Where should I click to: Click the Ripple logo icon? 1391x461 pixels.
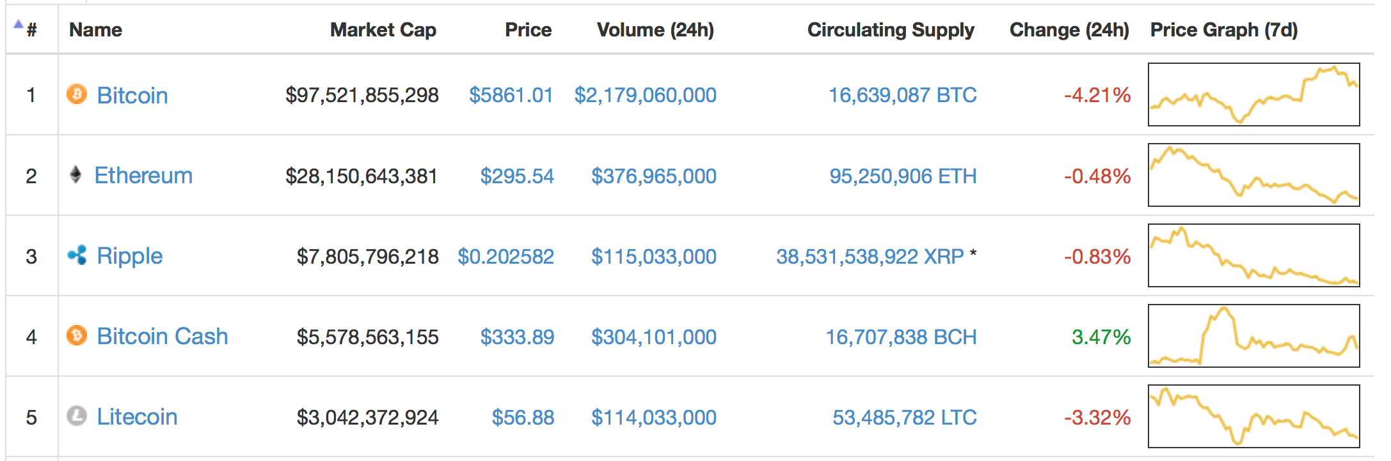point(77,255)
